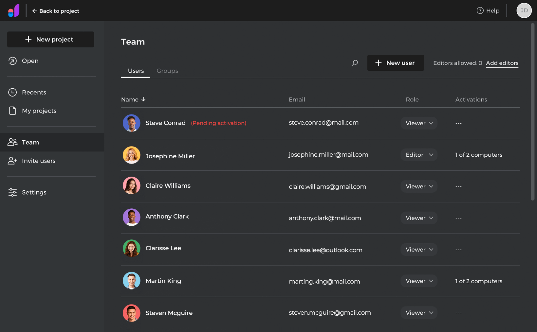Viewport: 537px width, 332px height.
Task: Click the vertical scrollbar
Action: coord(533,112)
